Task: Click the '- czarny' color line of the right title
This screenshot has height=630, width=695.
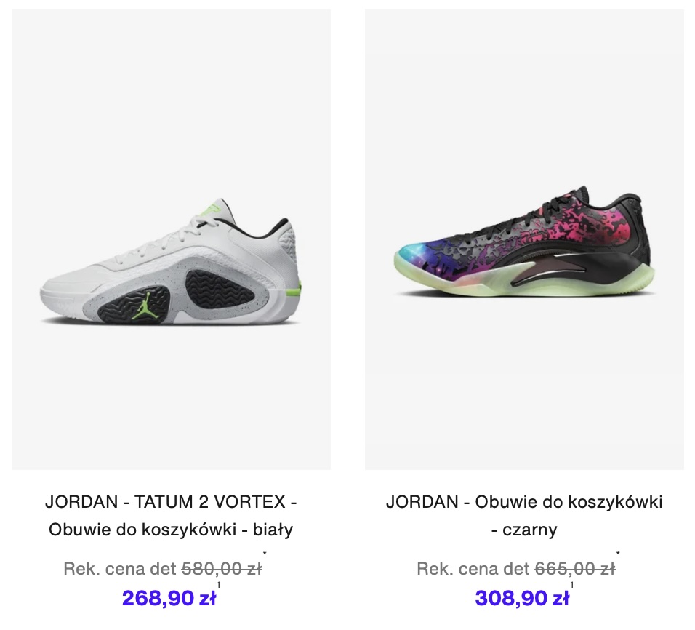Action: [524, 530]
